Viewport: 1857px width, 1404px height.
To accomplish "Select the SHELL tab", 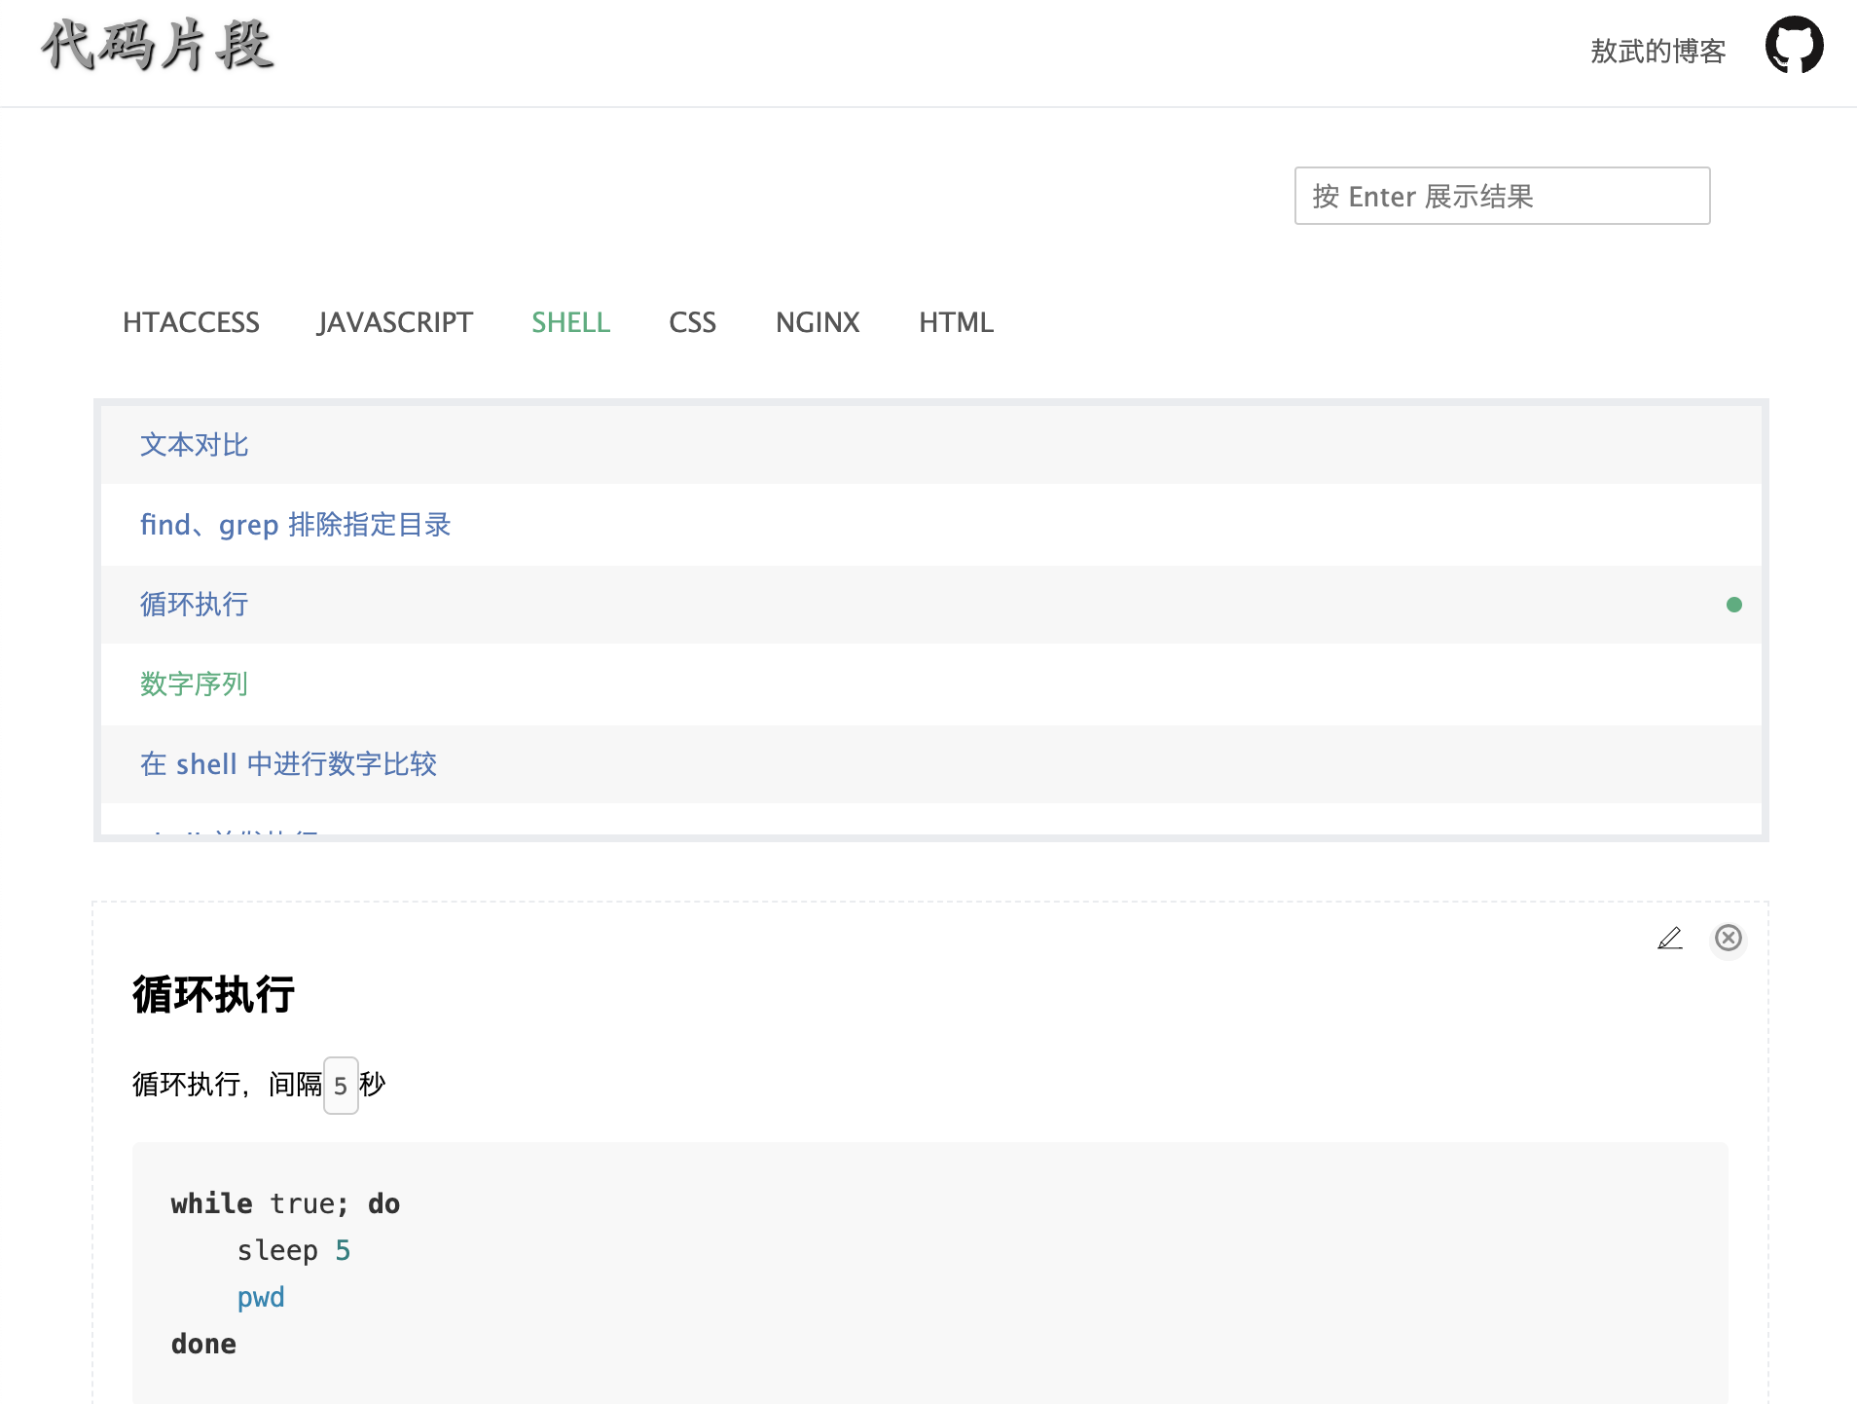I will [x=570, y=322].
